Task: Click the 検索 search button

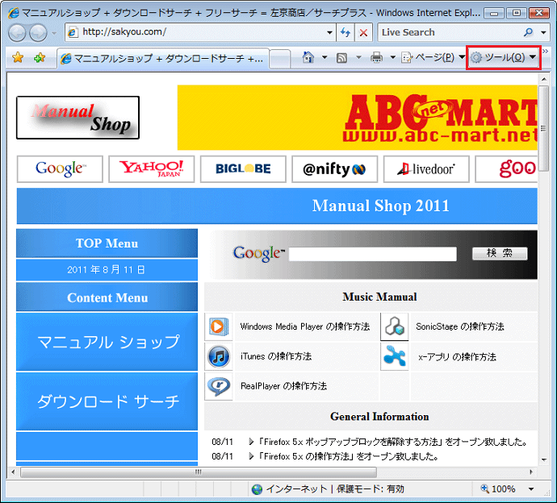Action: tap(500, 253)
